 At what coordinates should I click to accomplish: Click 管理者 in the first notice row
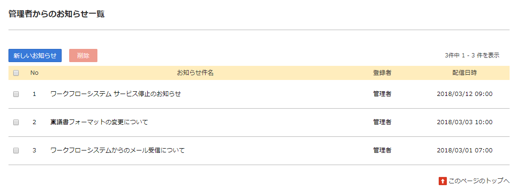click(382, 94)
